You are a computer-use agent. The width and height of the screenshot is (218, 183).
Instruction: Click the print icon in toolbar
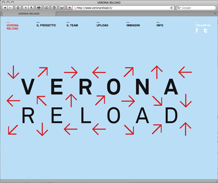tap(39, 8)
